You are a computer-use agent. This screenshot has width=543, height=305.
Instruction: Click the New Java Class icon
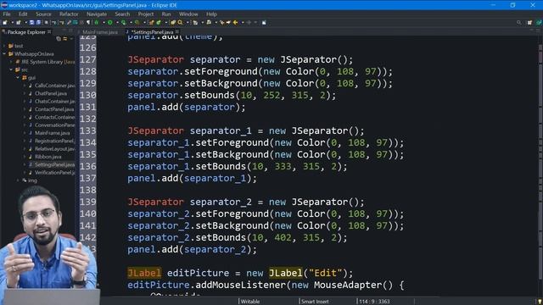pos(159,23)
